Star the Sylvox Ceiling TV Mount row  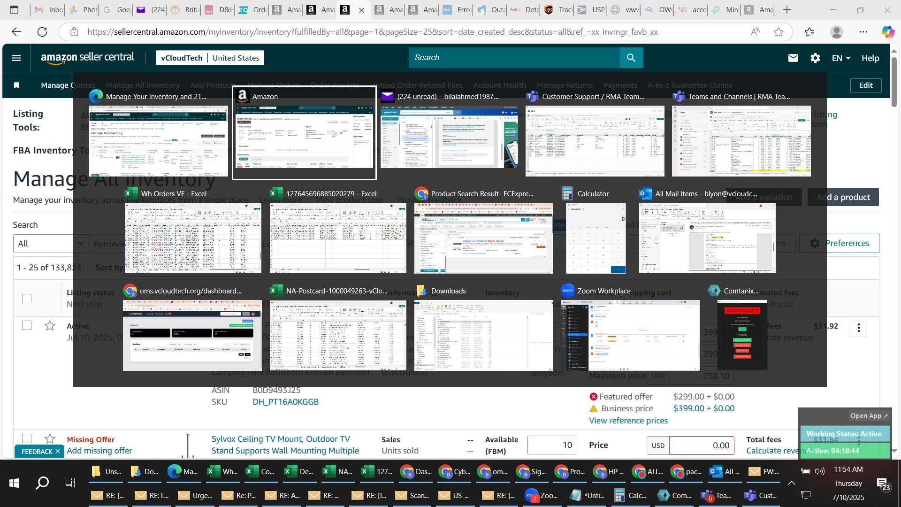click(50, 438)
